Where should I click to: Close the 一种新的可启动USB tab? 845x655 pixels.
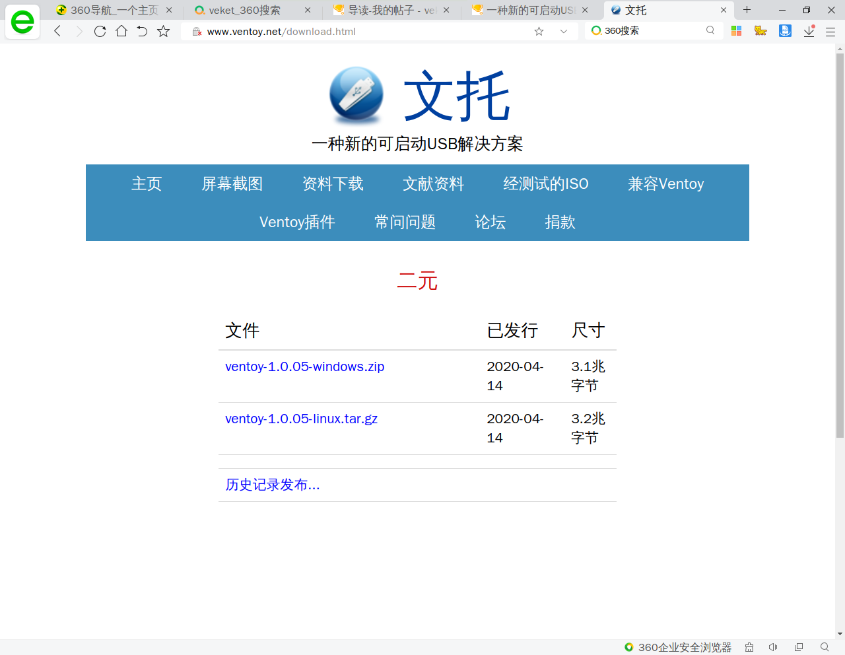coord(585,10)
